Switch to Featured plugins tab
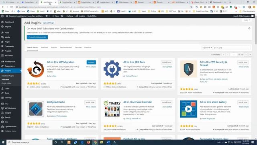 click(x=45, y=48)
